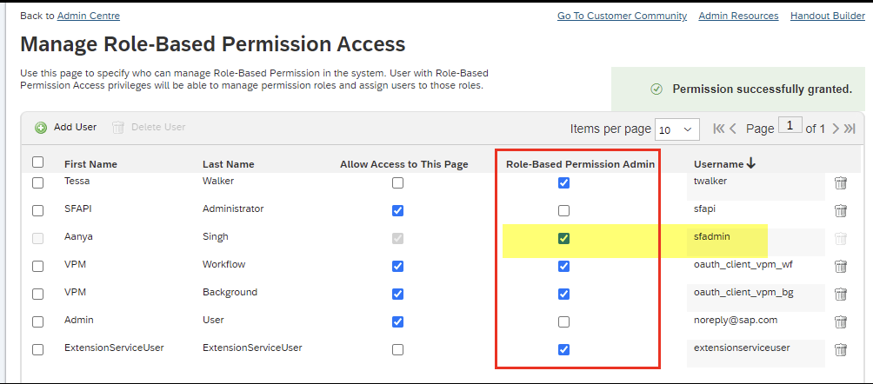
Task: Sort by the Last Name column header
Action: tap(228, 164)
